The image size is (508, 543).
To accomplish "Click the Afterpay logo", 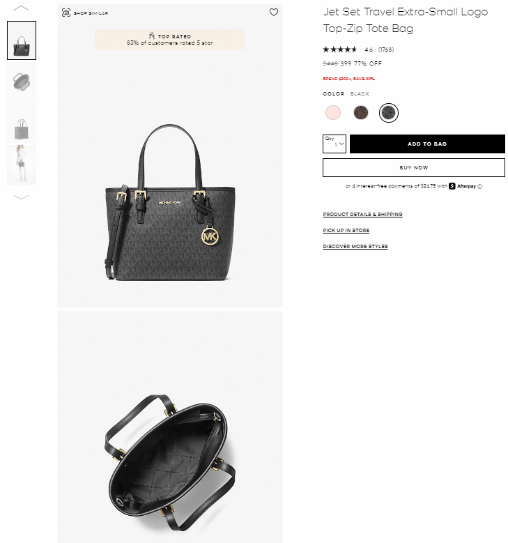I will point(462,186).
